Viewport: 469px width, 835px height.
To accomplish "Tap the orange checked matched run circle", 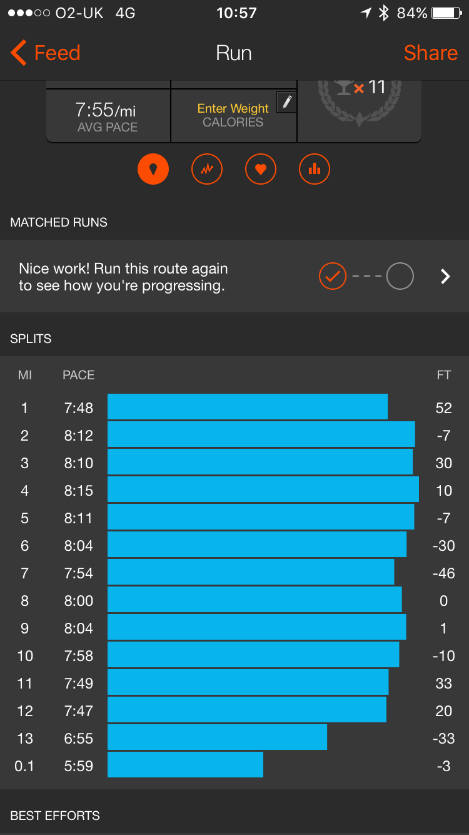I will click(333, 276).
